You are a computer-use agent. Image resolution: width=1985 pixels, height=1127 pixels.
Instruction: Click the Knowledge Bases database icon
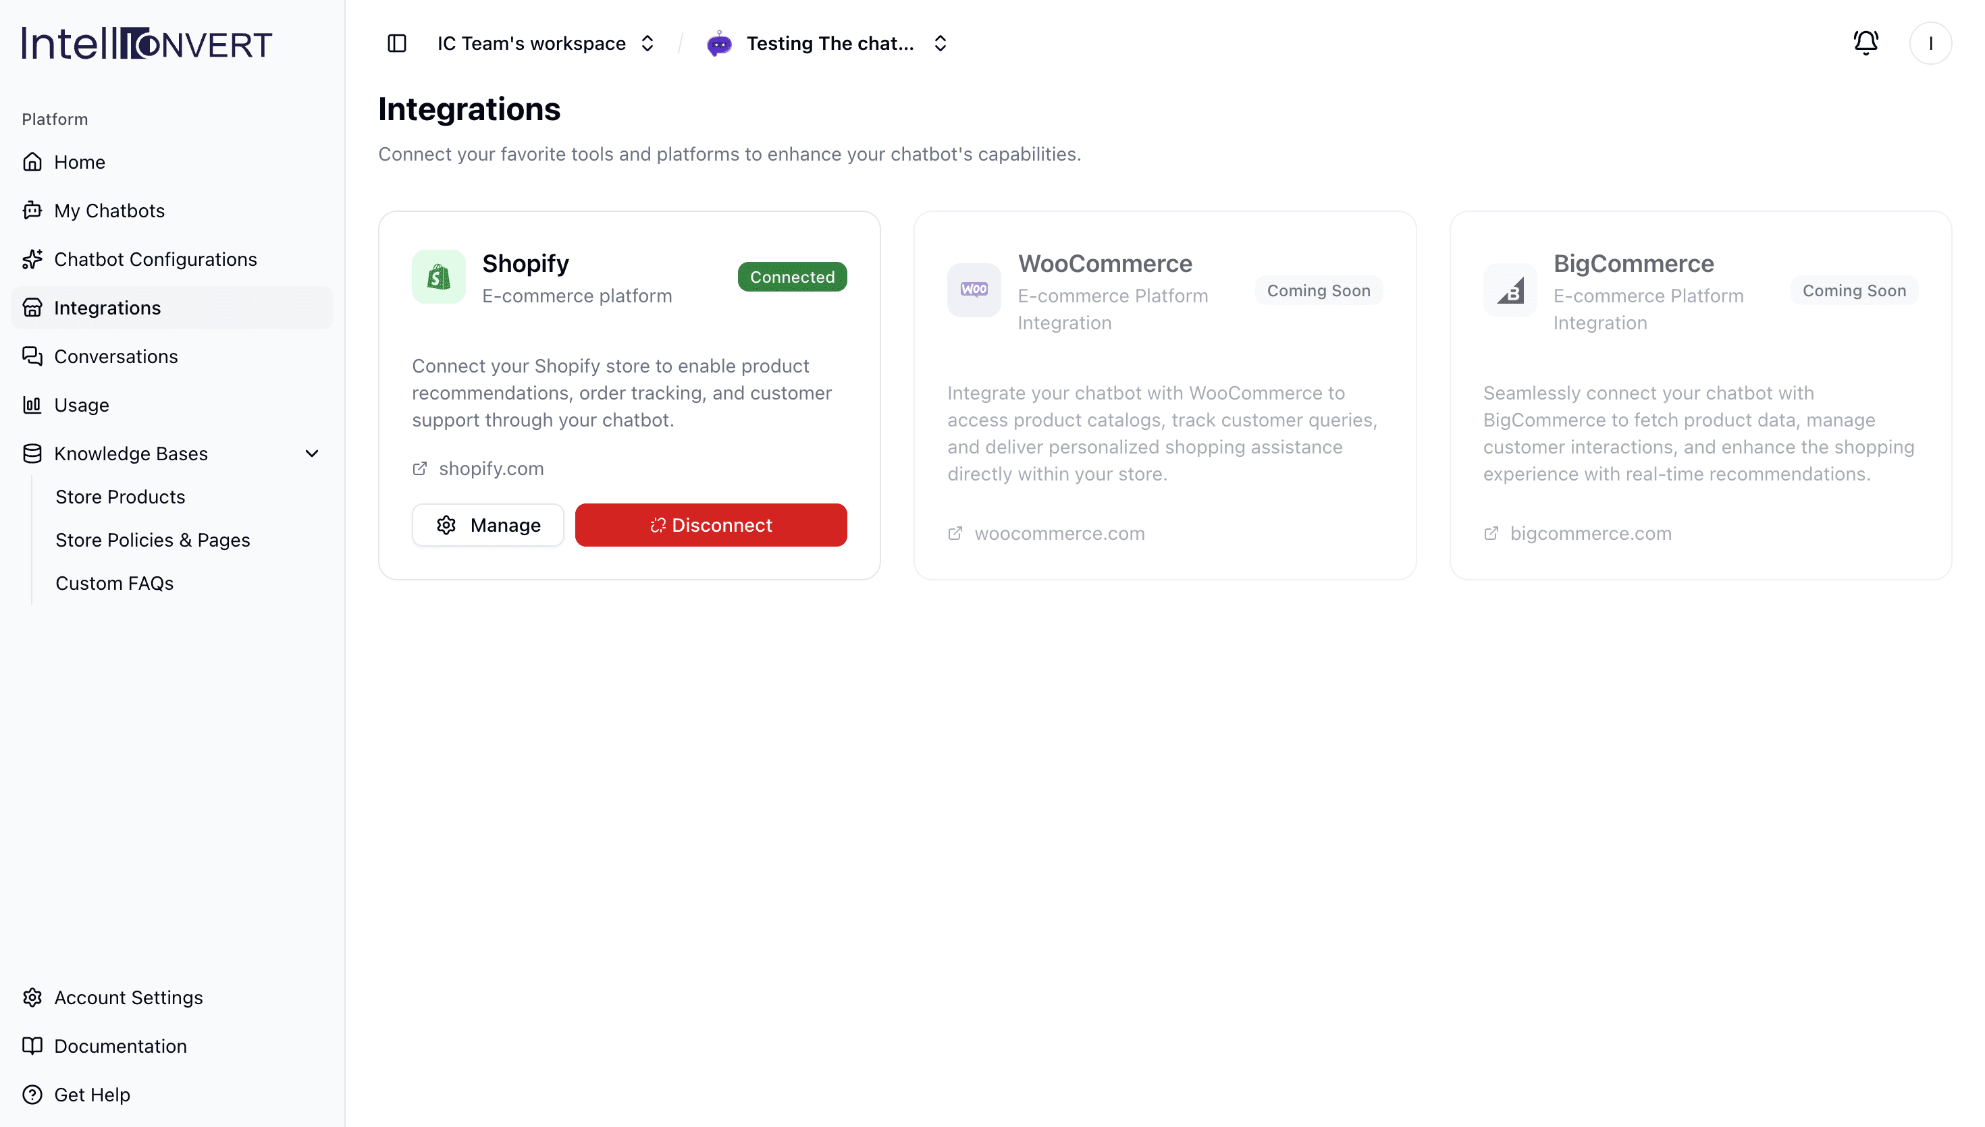pyautogui.click(x=32, y=453)
